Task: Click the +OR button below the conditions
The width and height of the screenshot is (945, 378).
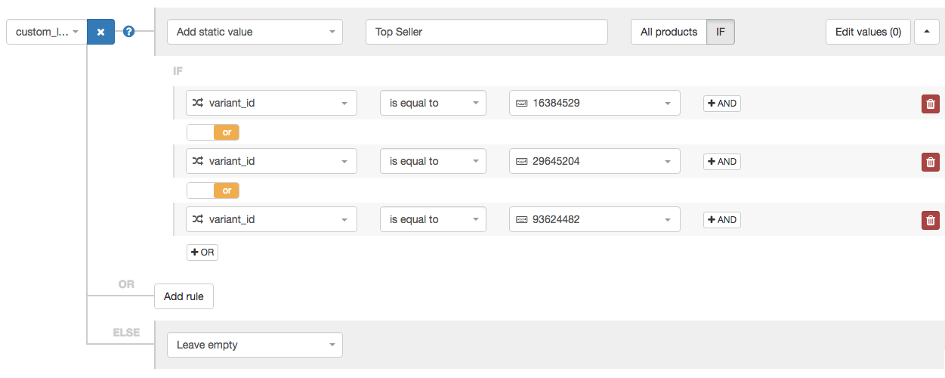Action: 202,252
